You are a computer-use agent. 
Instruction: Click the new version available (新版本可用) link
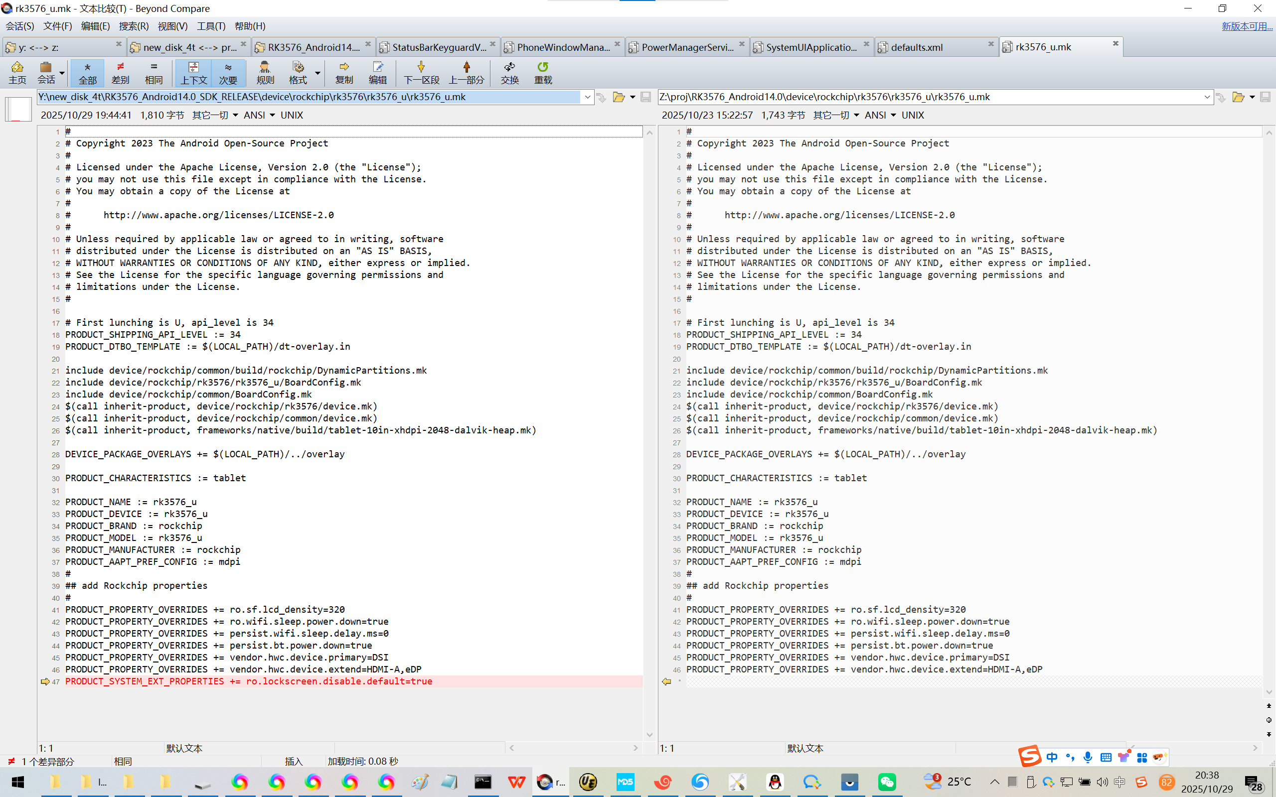tap(1247, 26)
